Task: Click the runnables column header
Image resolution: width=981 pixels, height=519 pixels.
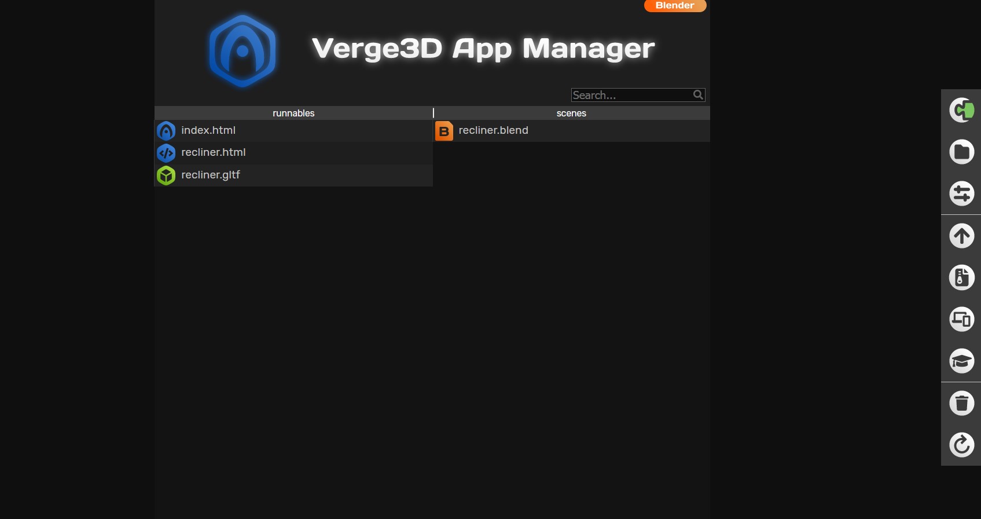Action: point(293,113)
